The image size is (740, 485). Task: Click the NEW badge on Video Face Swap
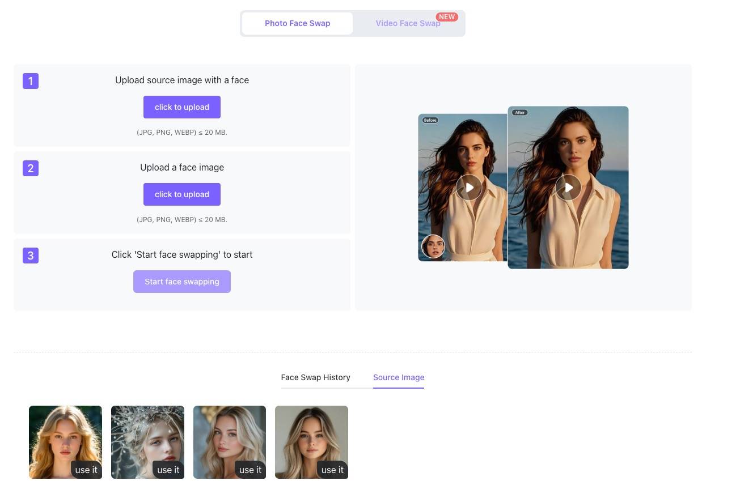click(447, 16)
